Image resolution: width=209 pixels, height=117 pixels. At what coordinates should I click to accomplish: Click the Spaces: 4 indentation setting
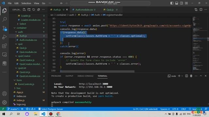pos(165,109)
